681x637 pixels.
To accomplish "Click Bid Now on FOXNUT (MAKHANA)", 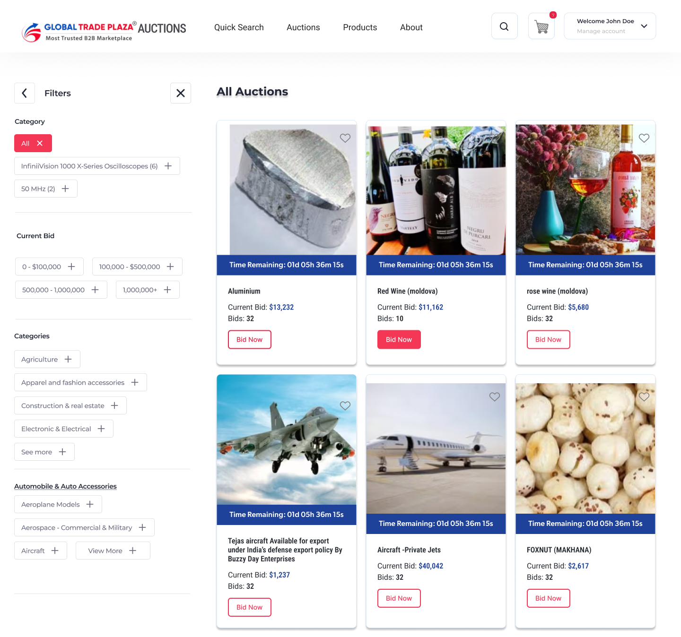I will click(x=549, y=598).
